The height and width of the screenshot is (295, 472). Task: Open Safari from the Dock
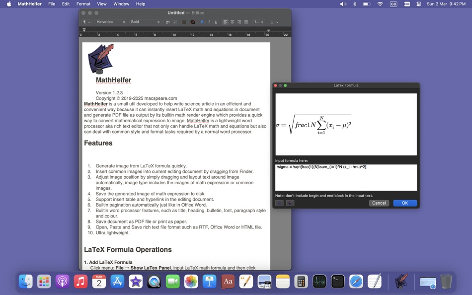point(356,282)
